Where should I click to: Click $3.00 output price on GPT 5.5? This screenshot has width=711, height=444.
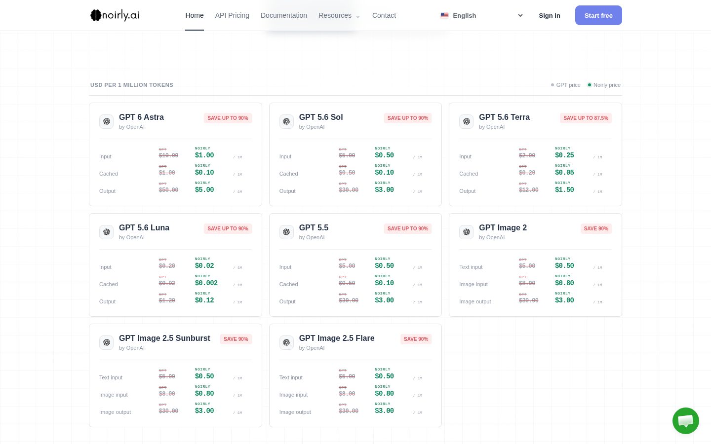click(385, 300)
